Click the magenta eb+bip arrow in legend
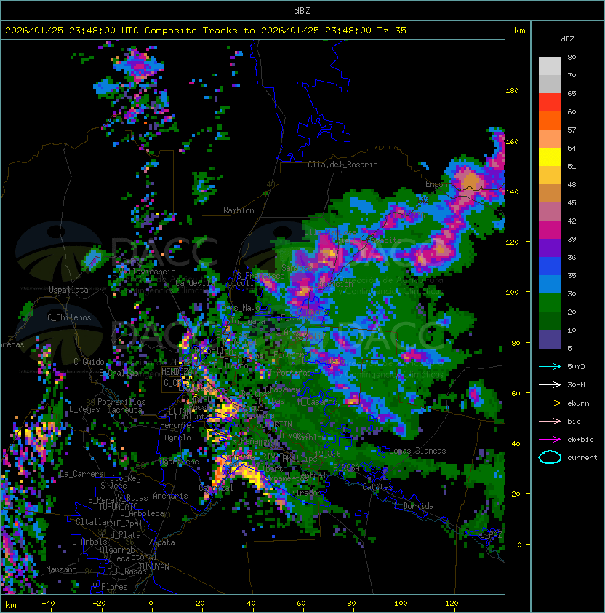Image resolution: width=605 pixels, height=613 pixels. click(550, 440)
